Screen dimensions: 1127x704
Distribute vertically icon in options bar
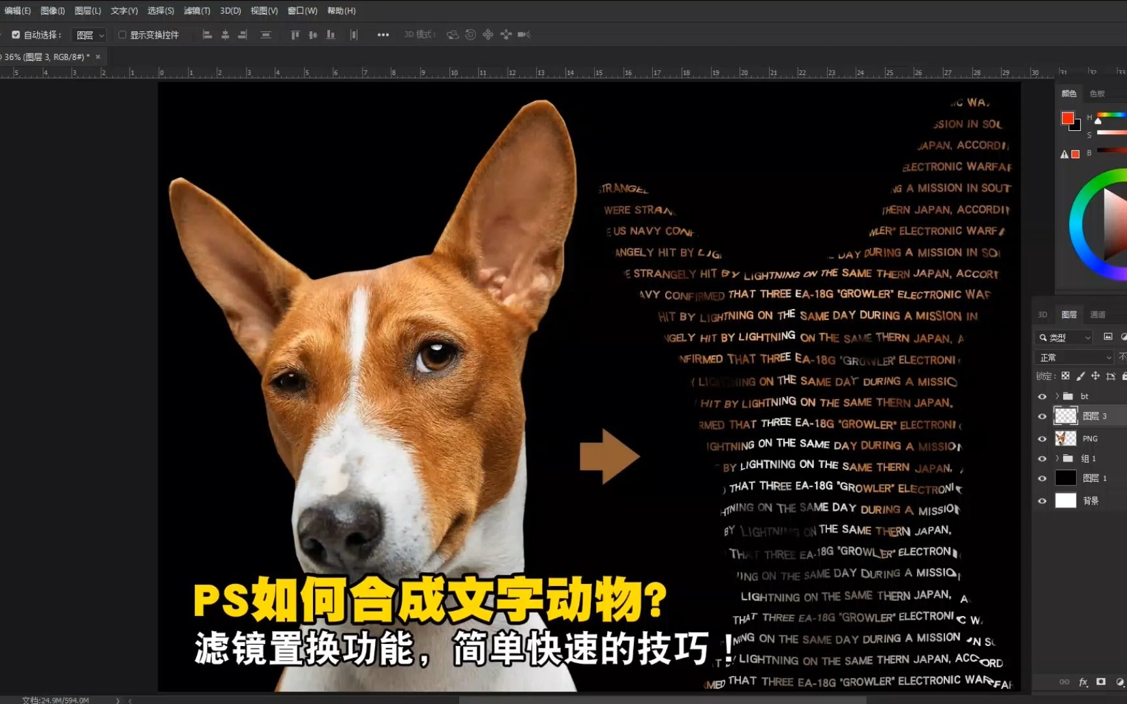click(265, 35)
